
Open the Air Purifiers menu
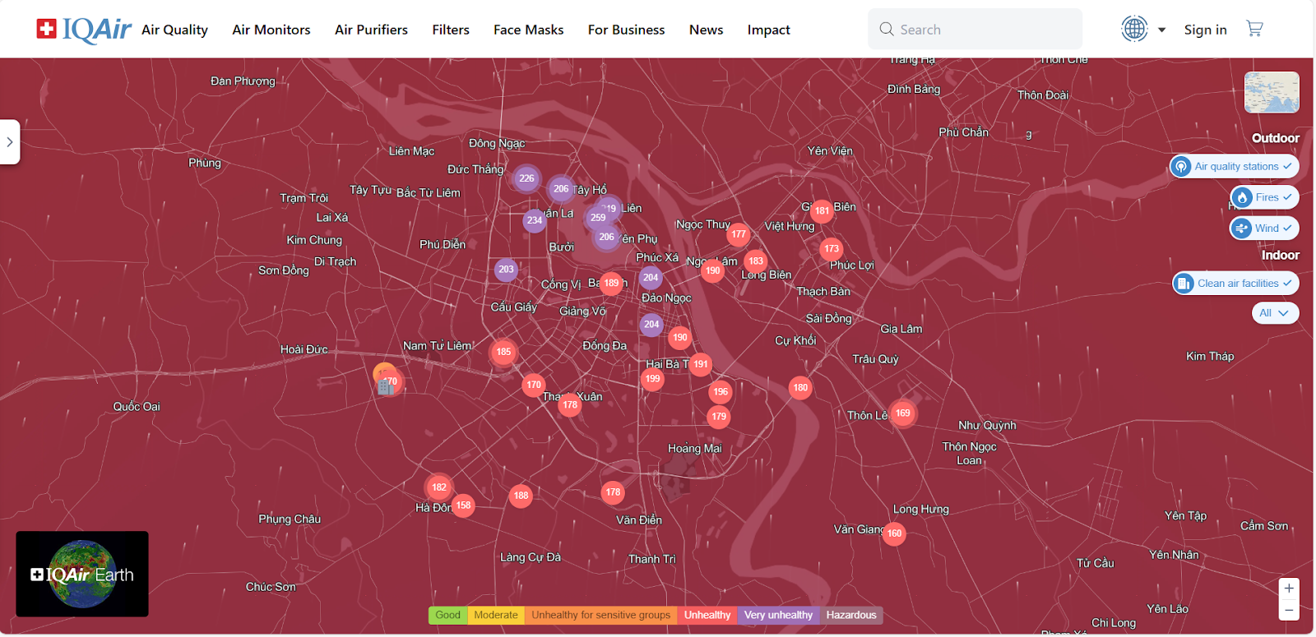(371, 30)
